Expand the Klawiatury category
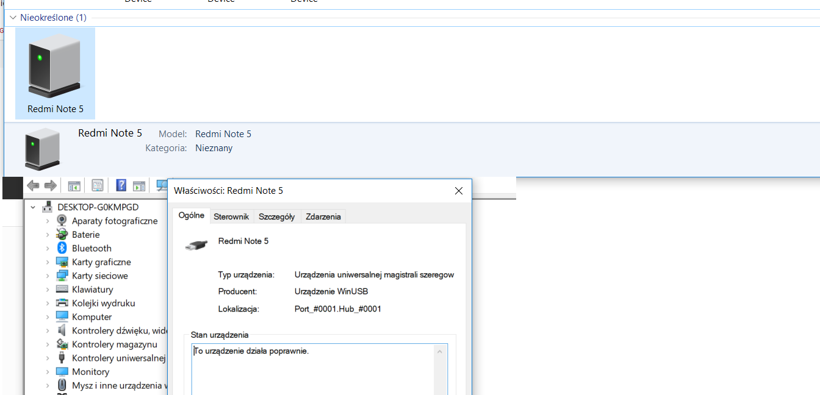Viewport: 820px width, 395px height. point(48,290)
